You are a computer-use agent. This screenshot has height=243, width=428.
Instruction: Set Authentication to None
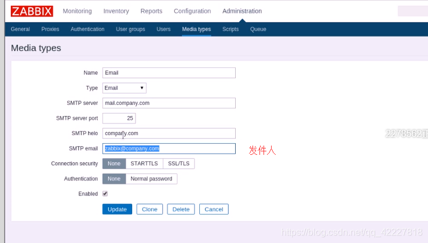pyautogui.click(x=114, y=179)
